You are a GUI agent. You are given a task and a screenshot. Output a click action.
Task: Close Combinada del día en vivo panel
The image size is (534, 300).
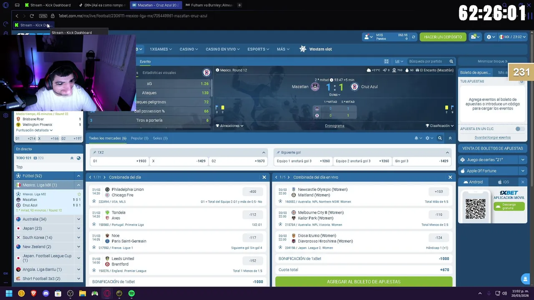450,177
